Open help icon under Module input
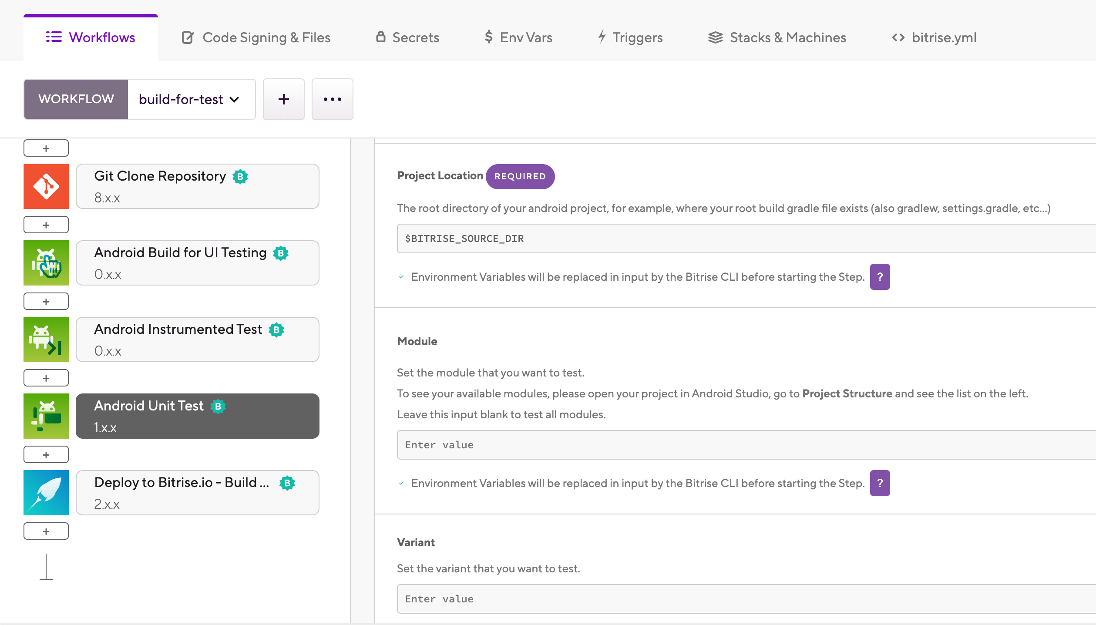 tap(880, 483)
